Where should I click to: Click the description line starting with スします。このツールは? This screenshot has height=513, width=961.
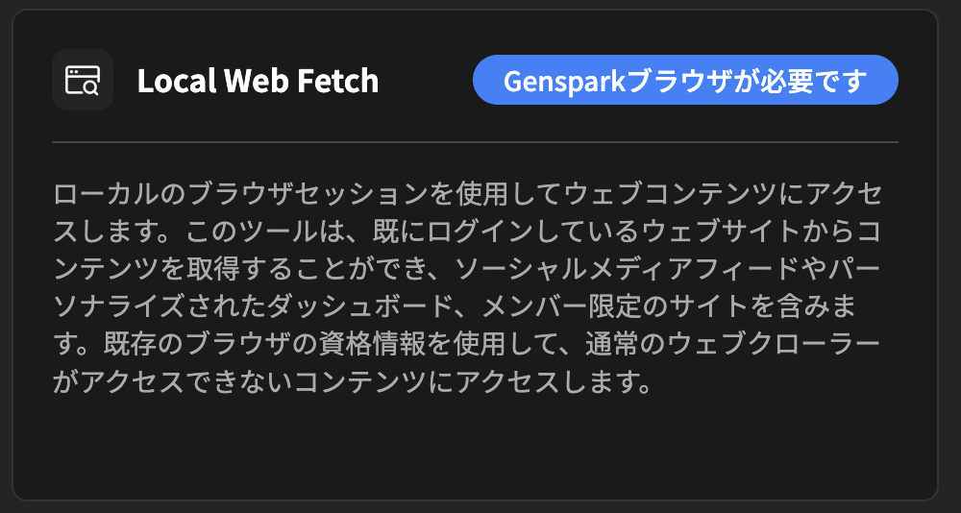pyautogui.click(x=467, y=231)
